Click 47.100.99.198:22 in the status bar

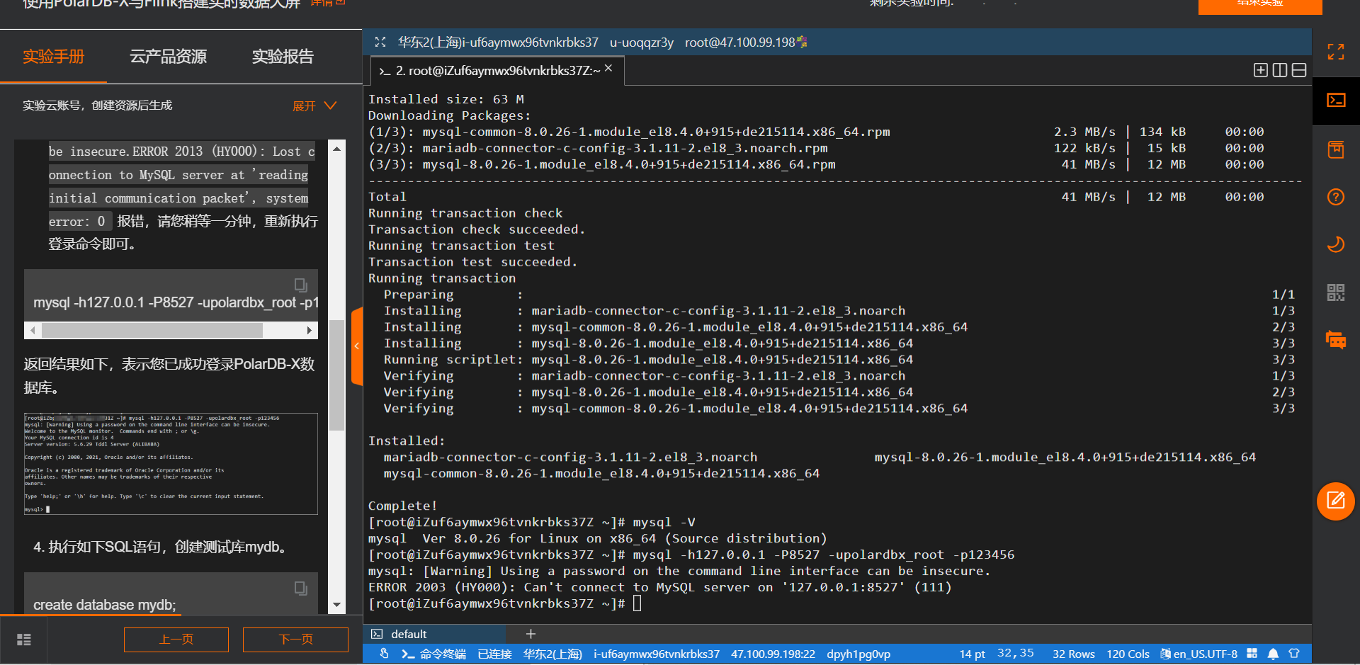773,654
